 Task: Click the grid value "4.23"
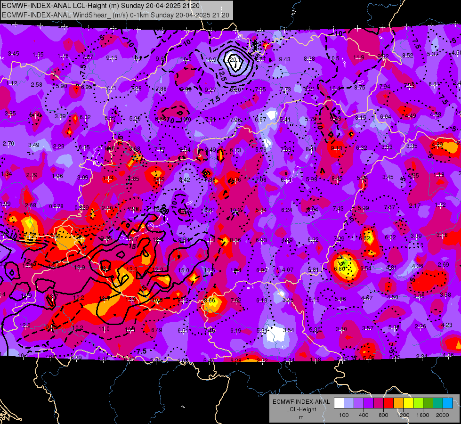[446, 325]
